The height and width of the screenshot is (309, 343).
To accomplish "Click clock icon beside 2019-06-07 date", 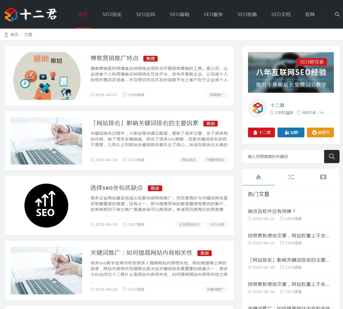I will pos(92,95).
